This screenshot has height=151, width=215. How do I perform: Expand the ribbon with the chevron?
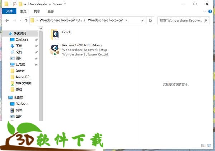click(204, 12)
